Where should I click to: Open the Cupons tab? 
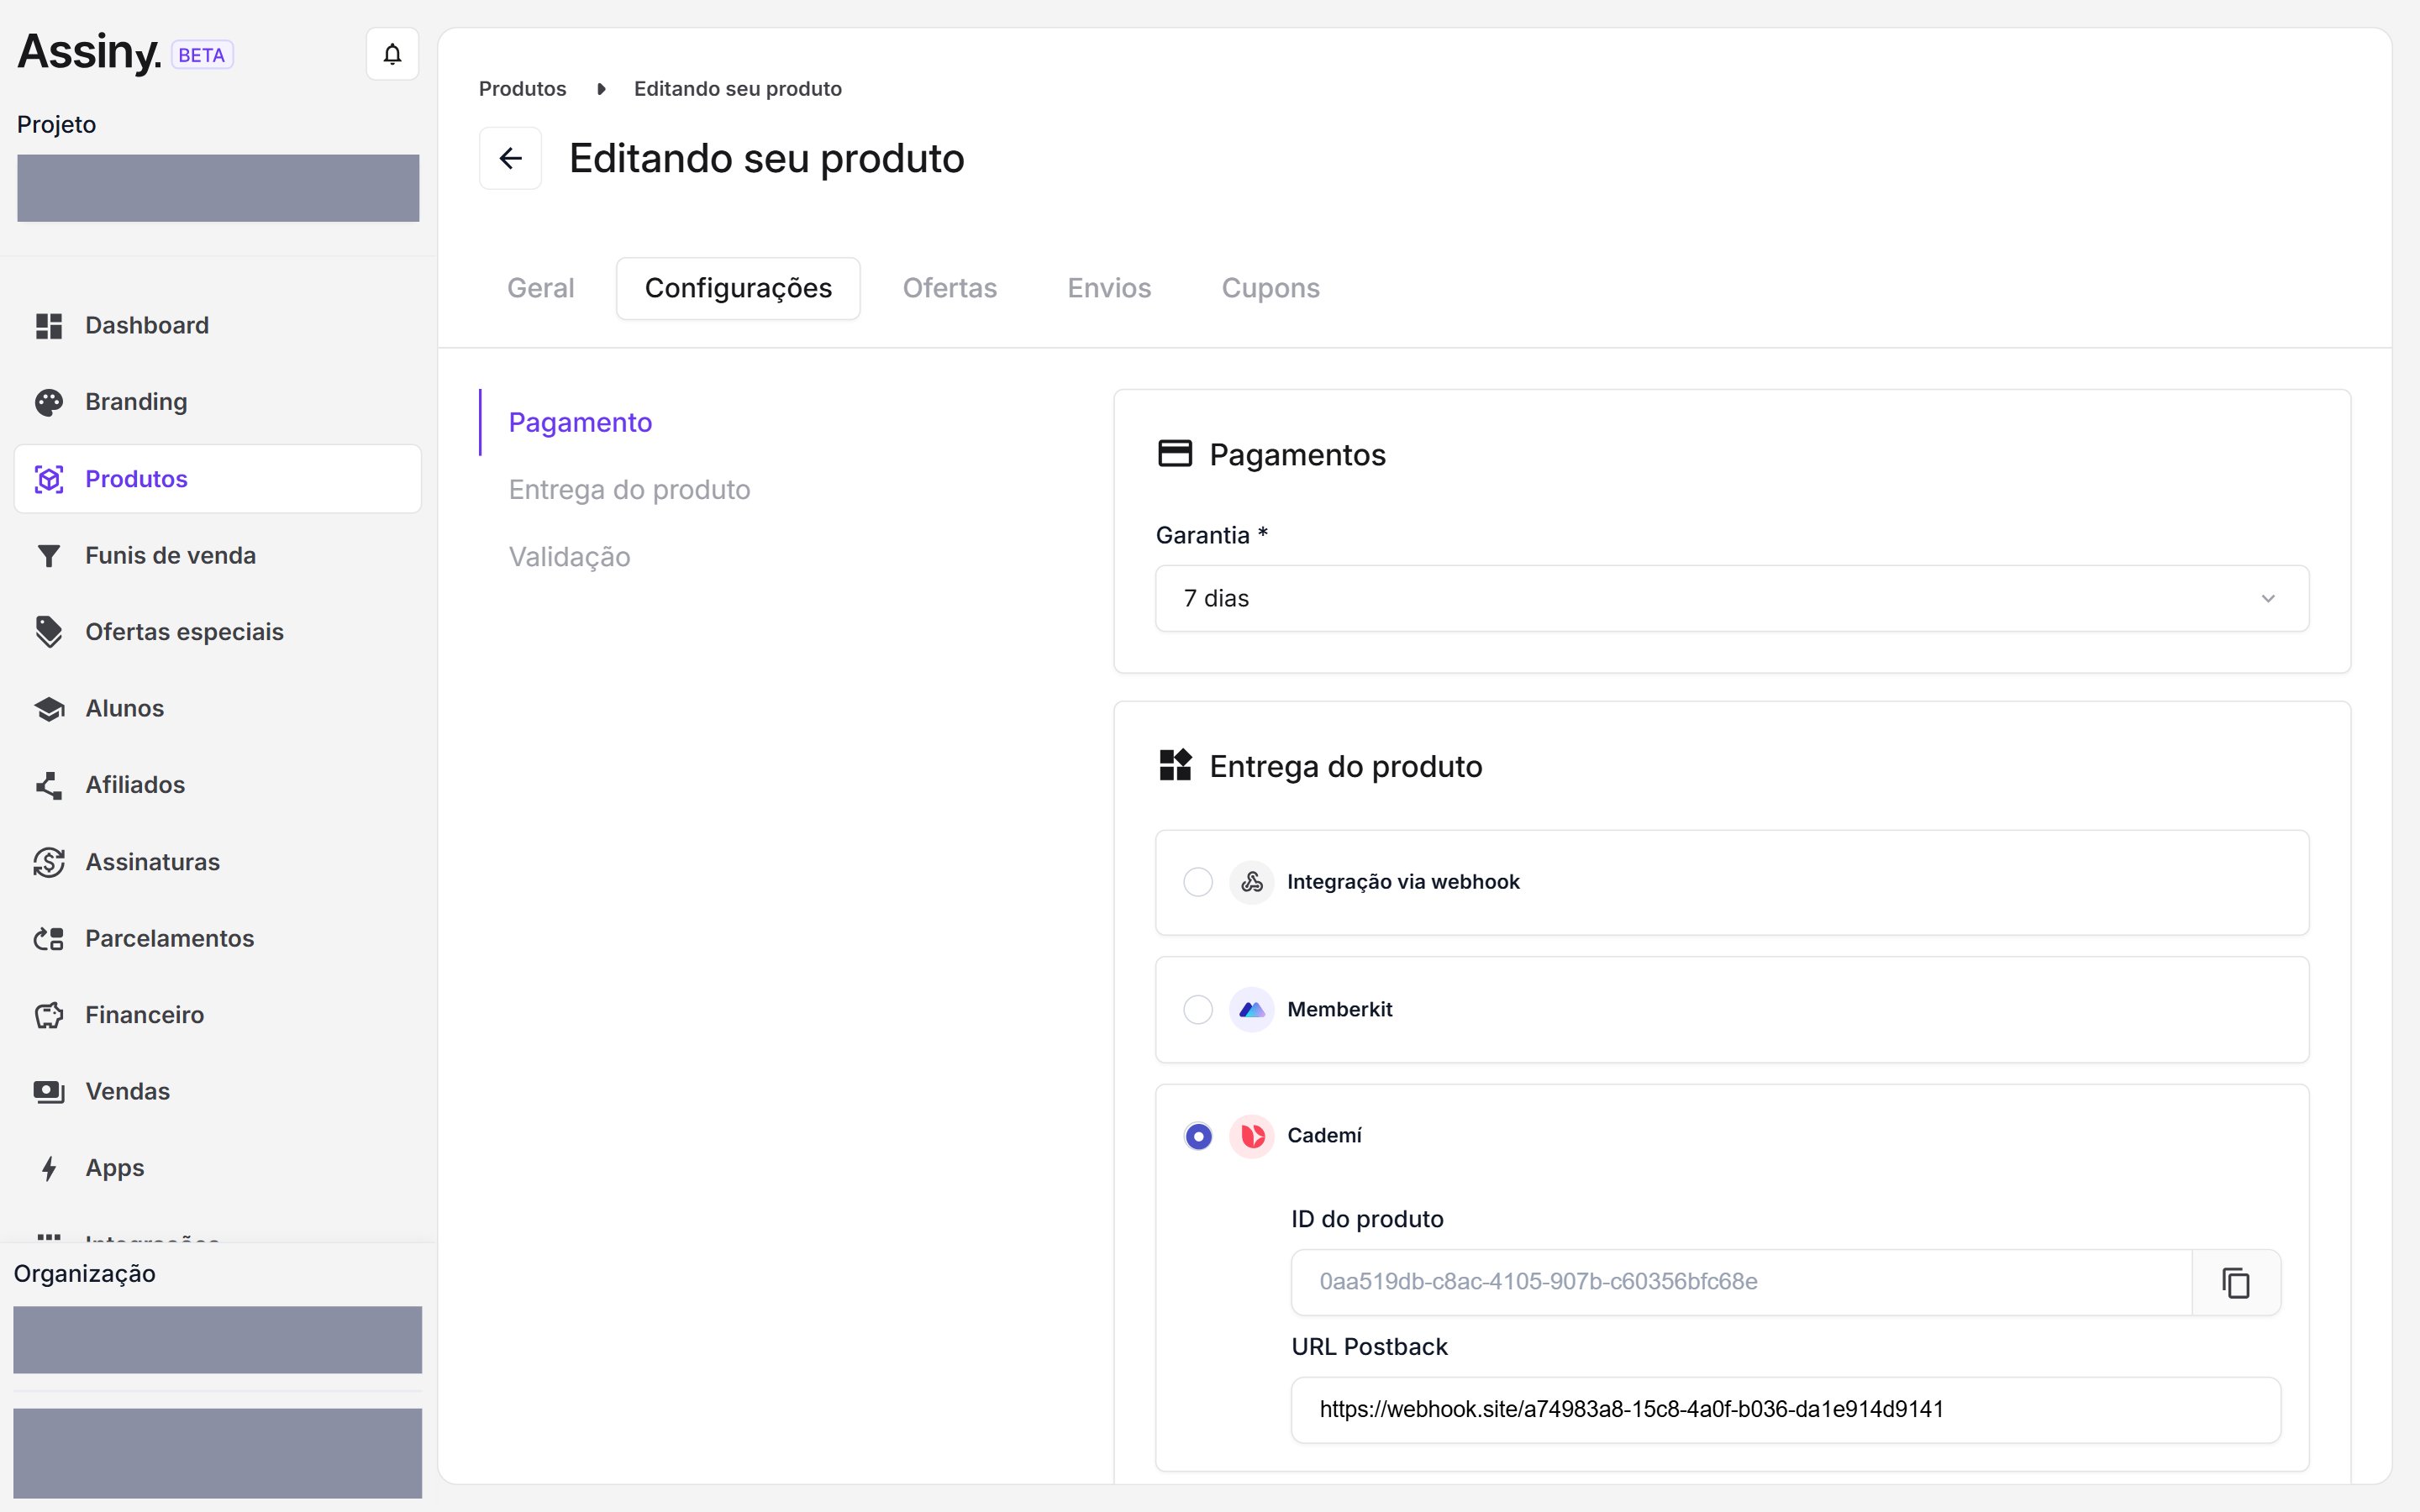[x=1270, y=288]
